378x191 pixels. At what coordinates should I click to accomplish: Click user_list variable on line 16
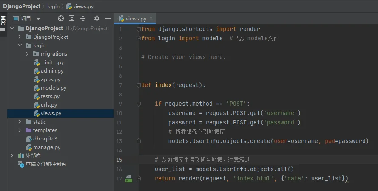coord(170,169)
